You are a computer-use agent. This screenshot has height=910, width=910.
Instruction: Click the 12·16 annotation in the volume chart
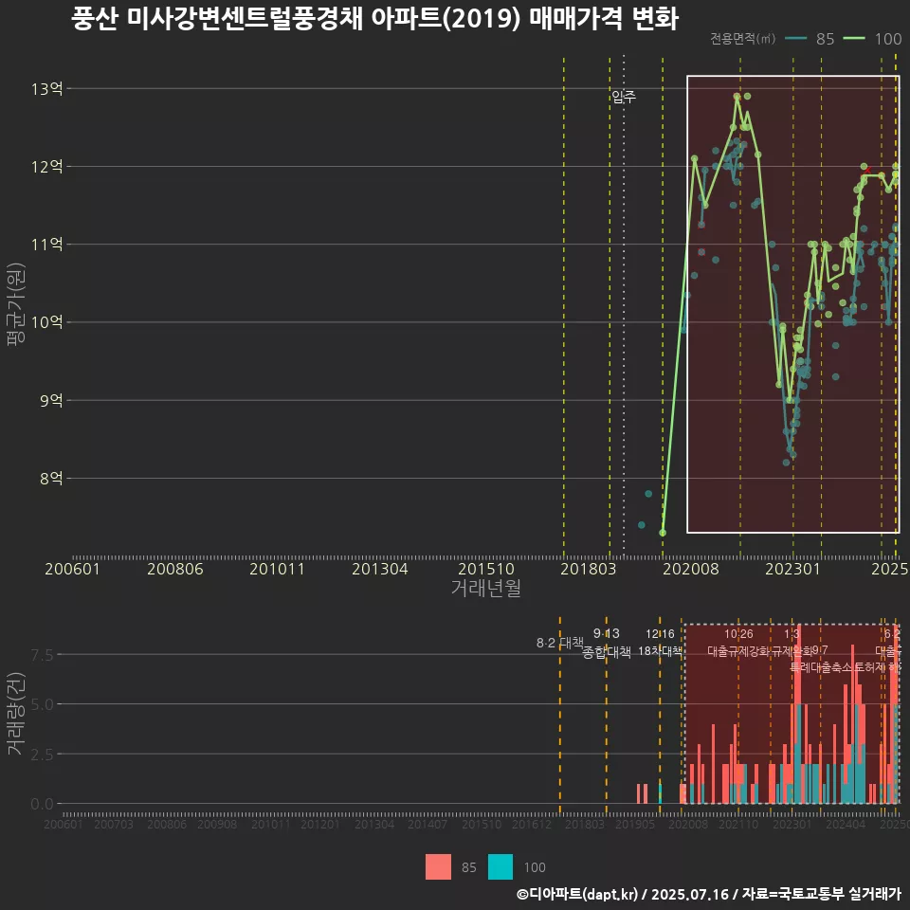[x=660, y=634]
